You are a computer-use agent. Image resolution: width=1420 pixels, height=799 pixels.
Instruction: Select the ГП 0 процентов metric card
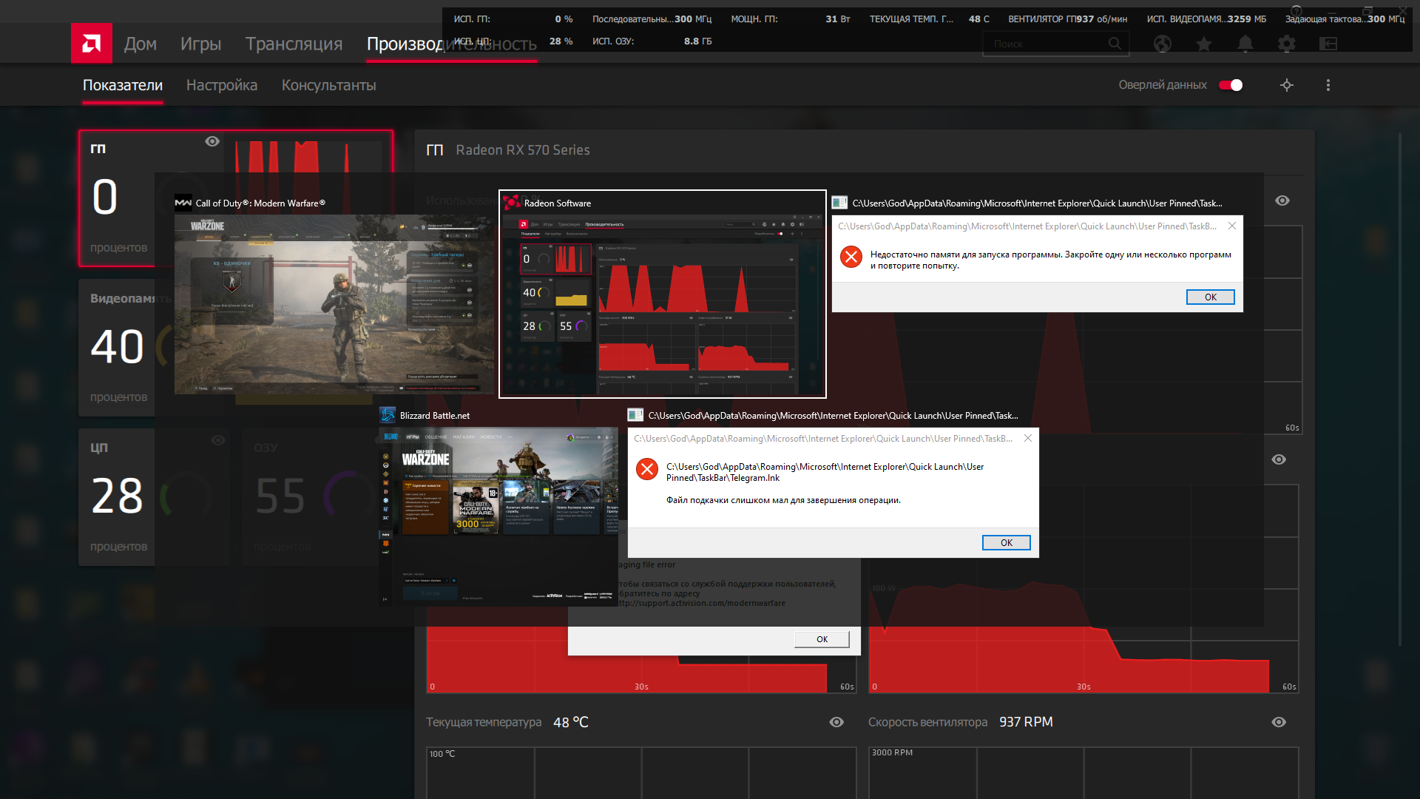(236, 198)
